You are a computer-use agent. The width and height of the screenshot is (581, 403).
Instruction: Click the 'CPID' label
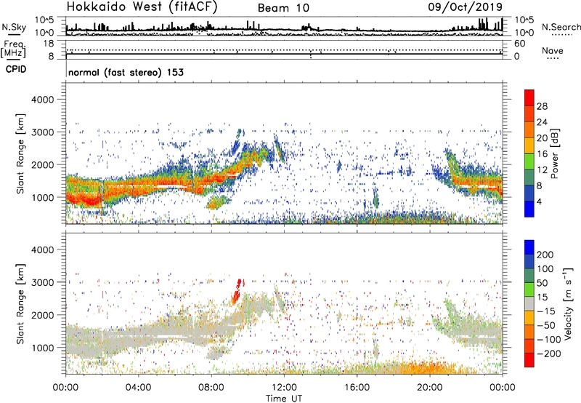[16, 69]
